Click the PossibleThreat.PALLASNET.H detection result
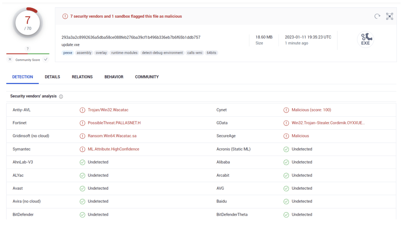Image resolution: width=402 pixels, height=227 pixels. coord(114,123)
